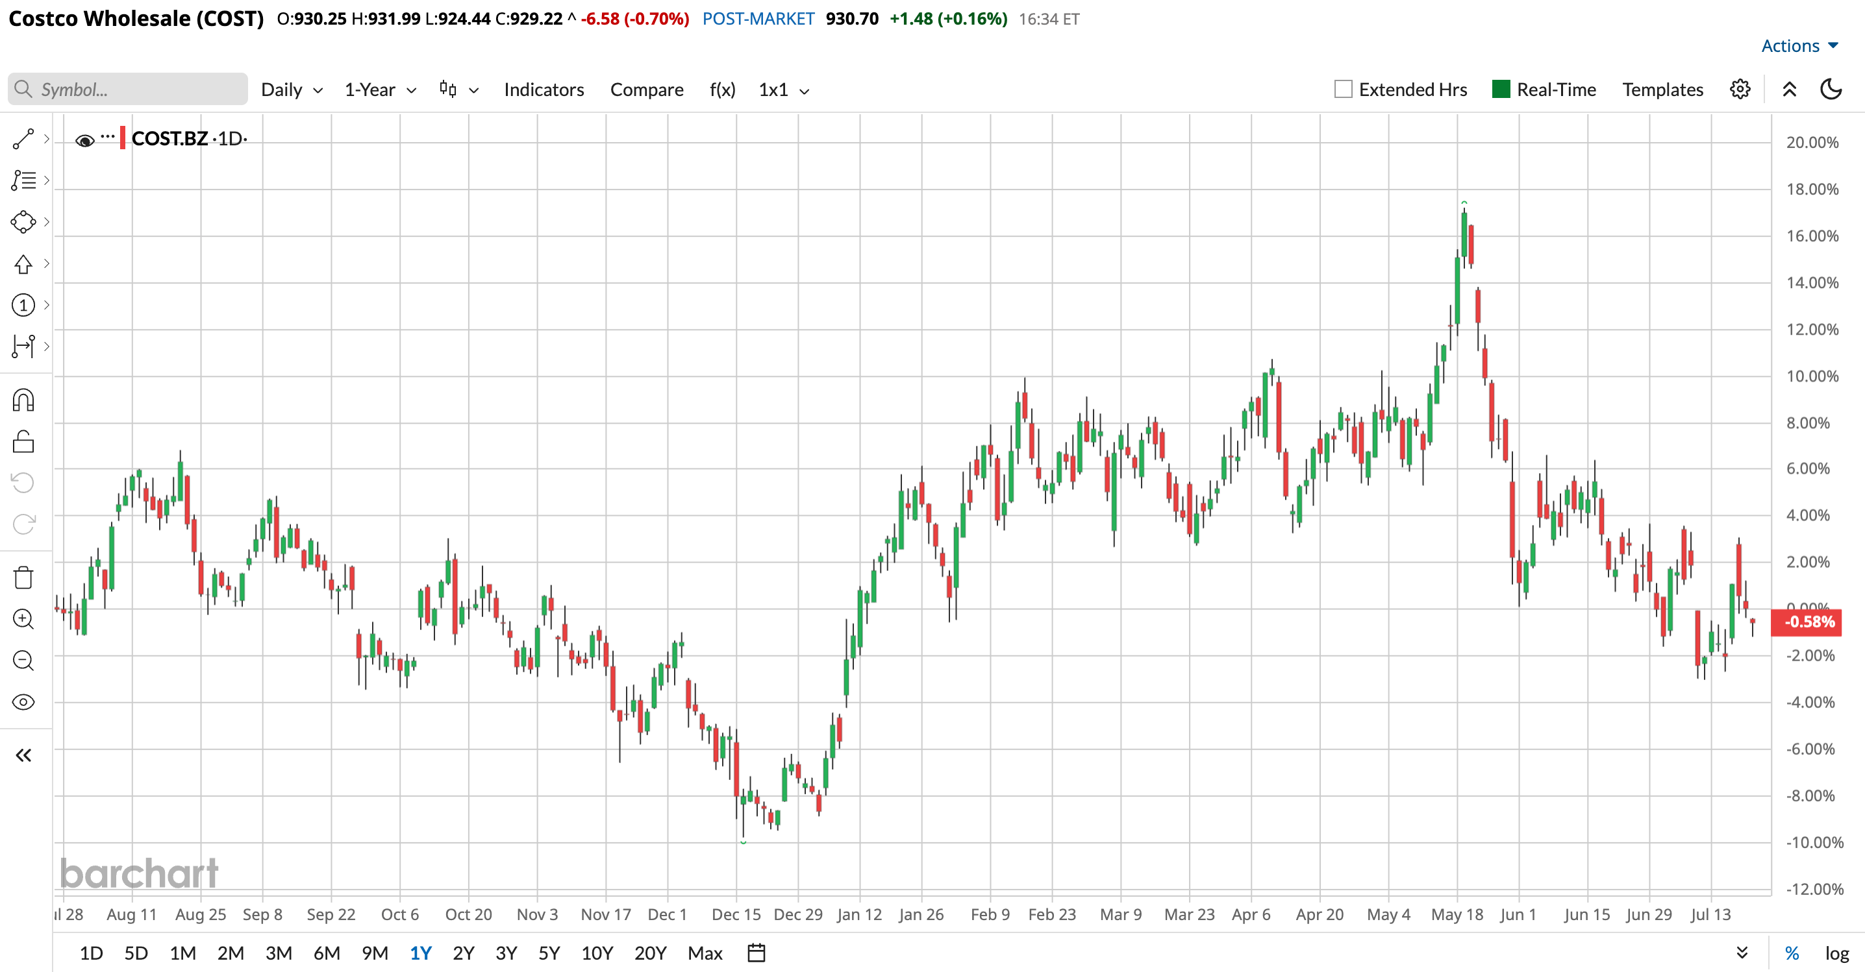
Task: Expand the text list tools submenu chevron
Action: tap(46, 180)
